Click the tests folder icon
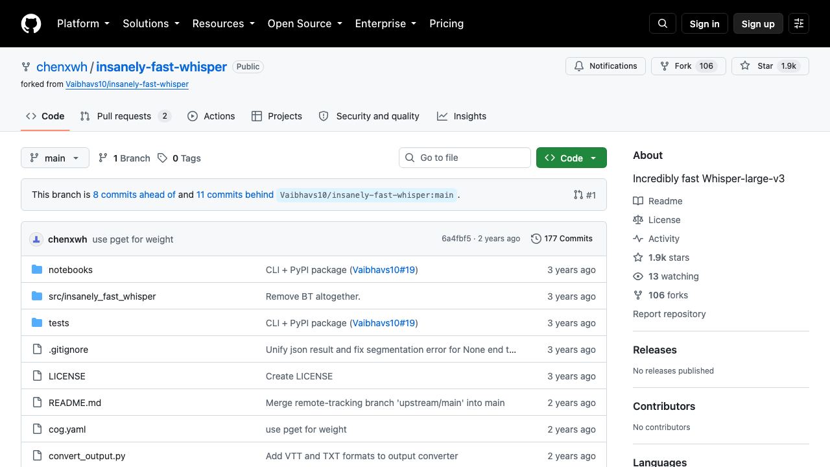 (37, 323)
